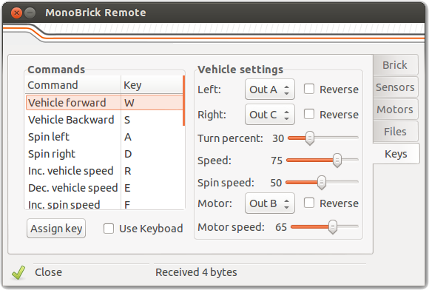Click the Key column header
The width and height of the screenshot is (429, 290).
tap(152, 85)
